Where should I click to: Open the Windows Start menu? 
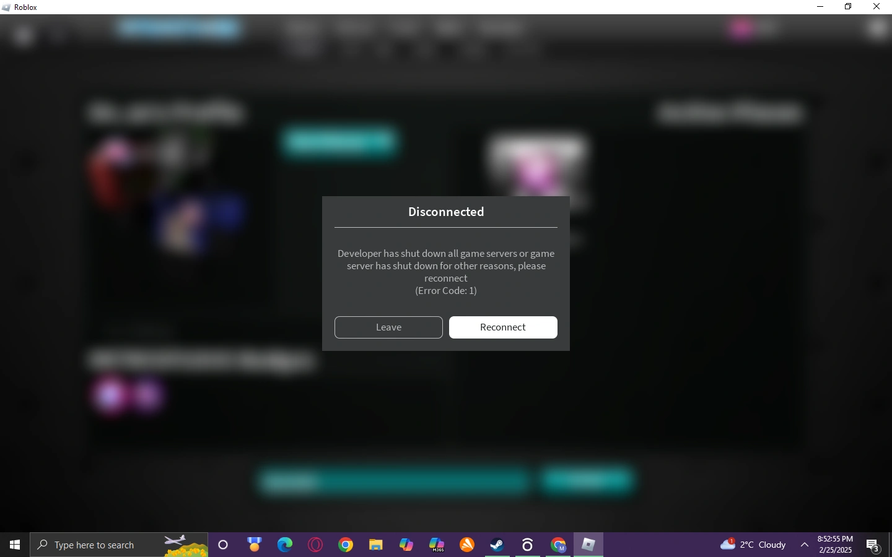(x=15, y=545)
